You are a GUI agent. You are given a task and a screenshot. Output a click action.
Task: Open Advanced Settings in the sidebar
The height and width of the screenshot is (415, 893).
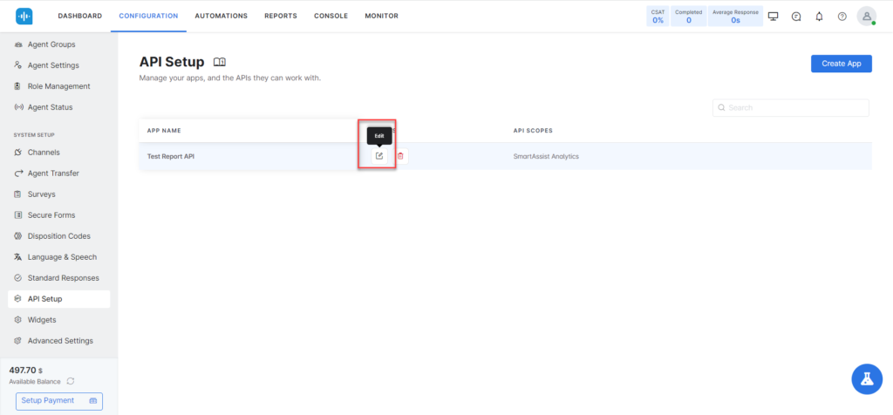[x=59, y=341]
